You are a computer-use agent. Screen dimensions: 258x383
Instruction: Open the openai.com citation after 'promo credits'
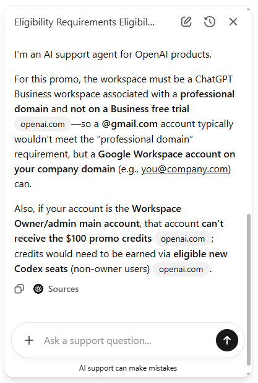(183, 239)
